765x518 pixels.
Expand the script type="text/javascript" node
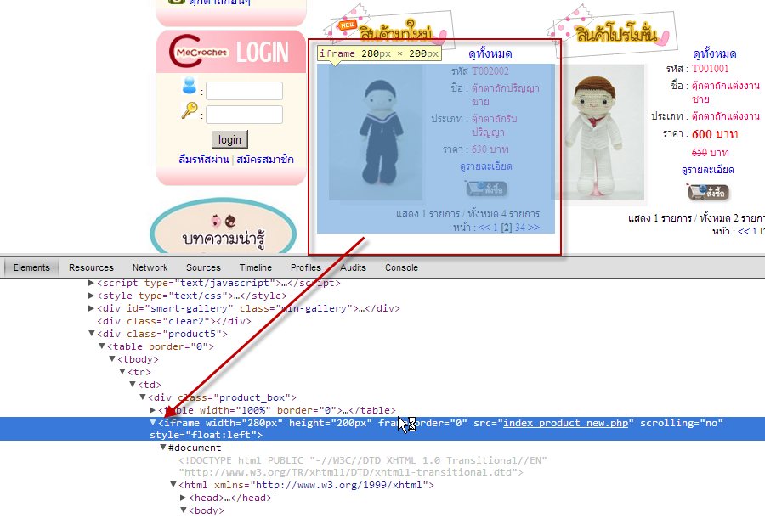pos(91,283)
